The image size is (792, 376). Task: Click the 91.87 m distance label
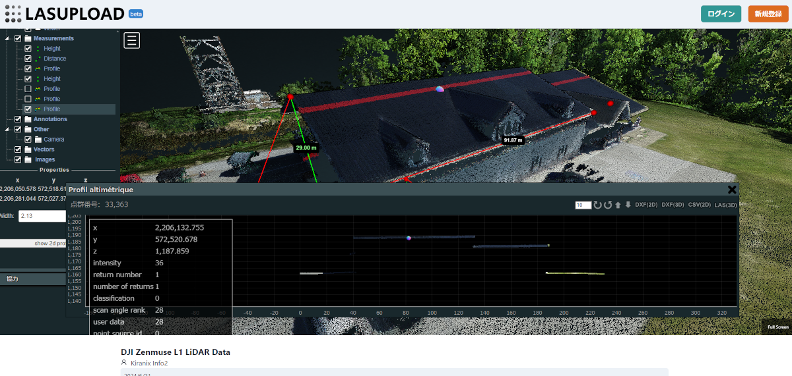(512, 140)
